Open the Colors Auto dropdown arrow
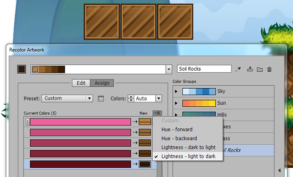The image size is (293, 177). (x=159, y=98)
